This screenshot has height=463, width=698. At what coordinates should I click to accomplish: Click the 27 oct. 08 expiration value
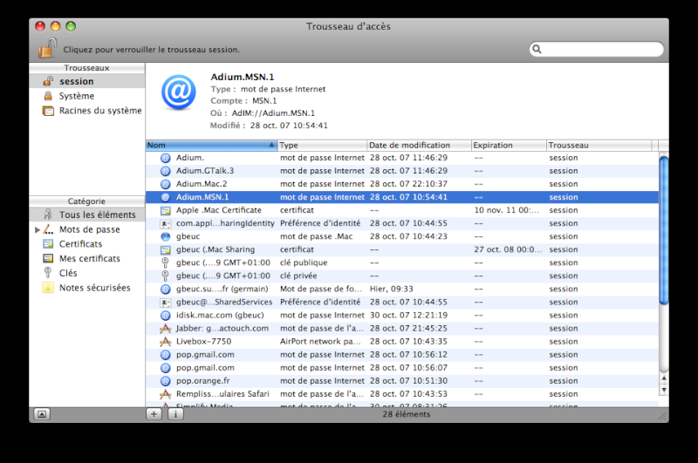click(508, 249)
